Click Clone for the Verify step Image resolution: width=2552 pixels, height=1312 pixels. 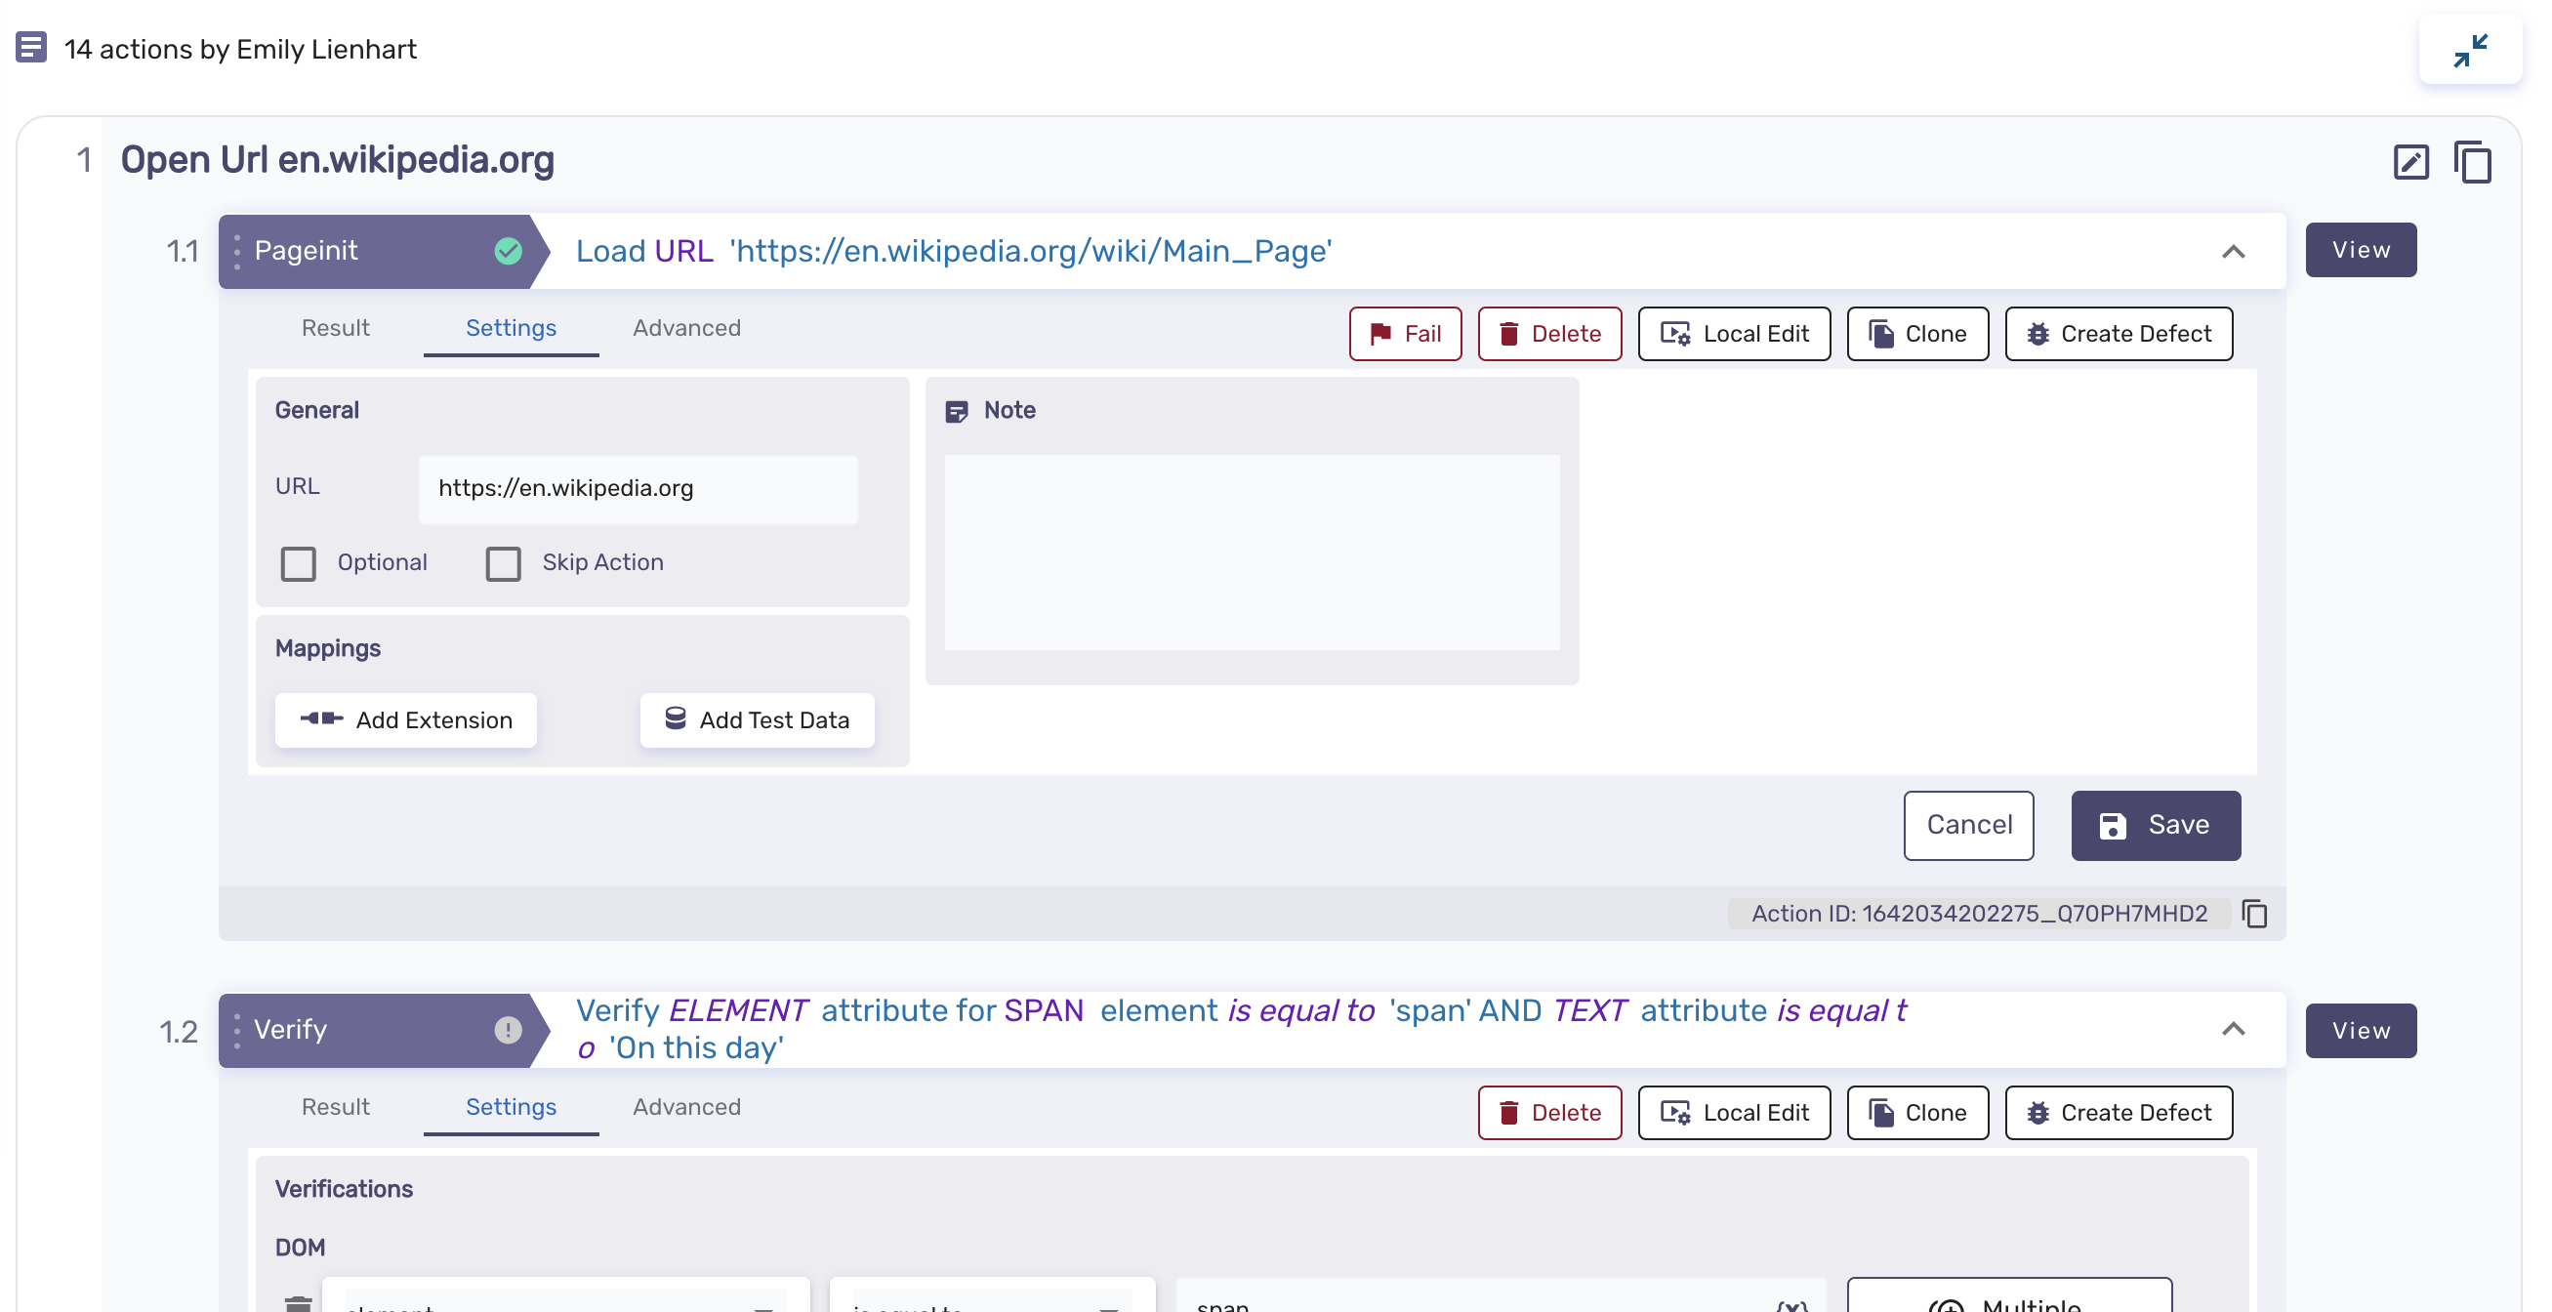click(x=1918, y=1113)
